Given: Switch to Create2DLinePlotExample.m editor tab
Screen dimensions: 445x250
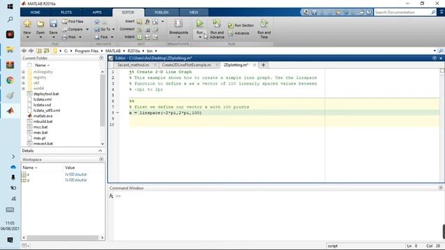Looking at the screenshot, I should [x=186, y=65].
